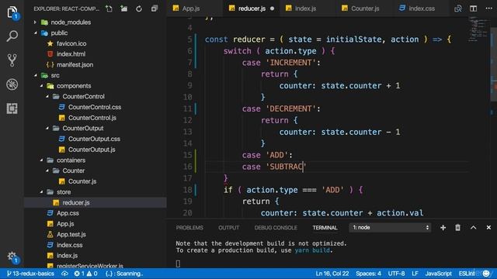Open the errors and warnings count in status bar

(85, 274)
